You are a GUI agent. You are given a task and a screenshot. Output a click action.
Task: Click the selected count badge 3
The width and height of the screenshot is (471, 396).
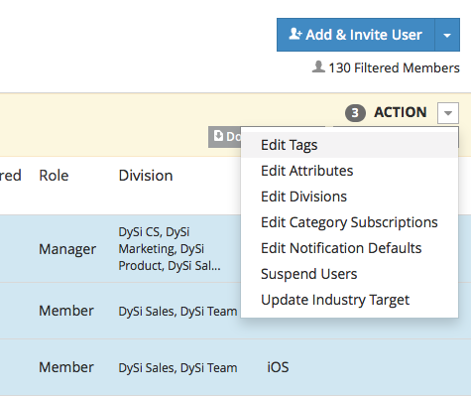click(355, 113)
